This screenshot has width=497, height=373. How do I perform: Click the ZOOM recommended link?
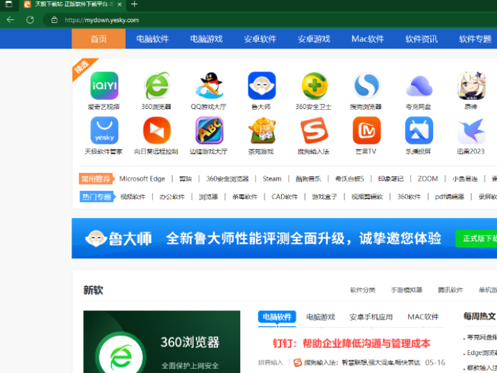(428, 179)
